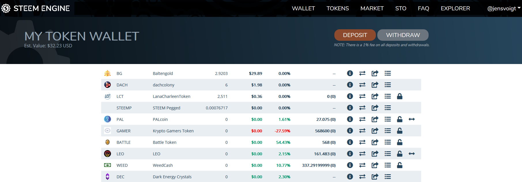The width and height of the screenshot is (522, 182).
Task: Click the Est. Value $32.23 USD text
Action: [48, 46]
